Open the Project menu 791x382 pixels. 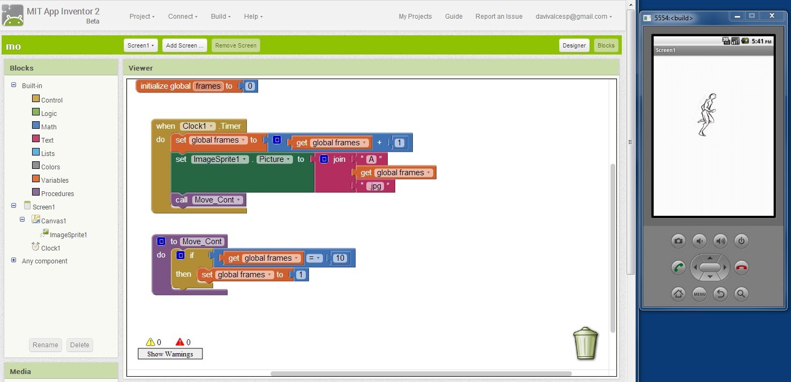pyautogui.click(x=142, y=17)
